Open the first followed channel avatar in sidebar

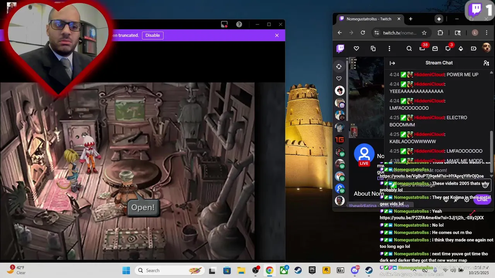340,91
